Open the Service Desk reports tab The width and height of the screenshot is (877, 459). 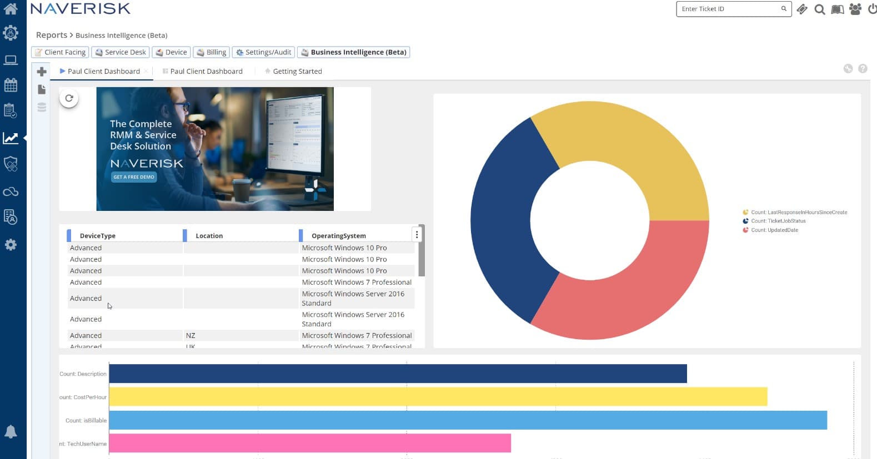121,52
